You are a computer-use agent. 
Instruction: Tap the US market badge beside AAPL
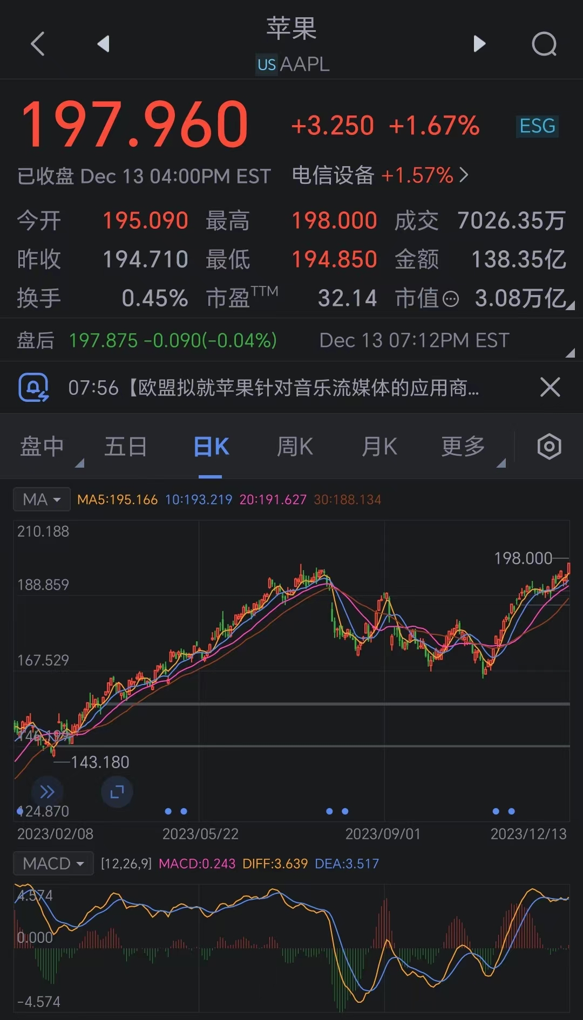tap(267, 65)
